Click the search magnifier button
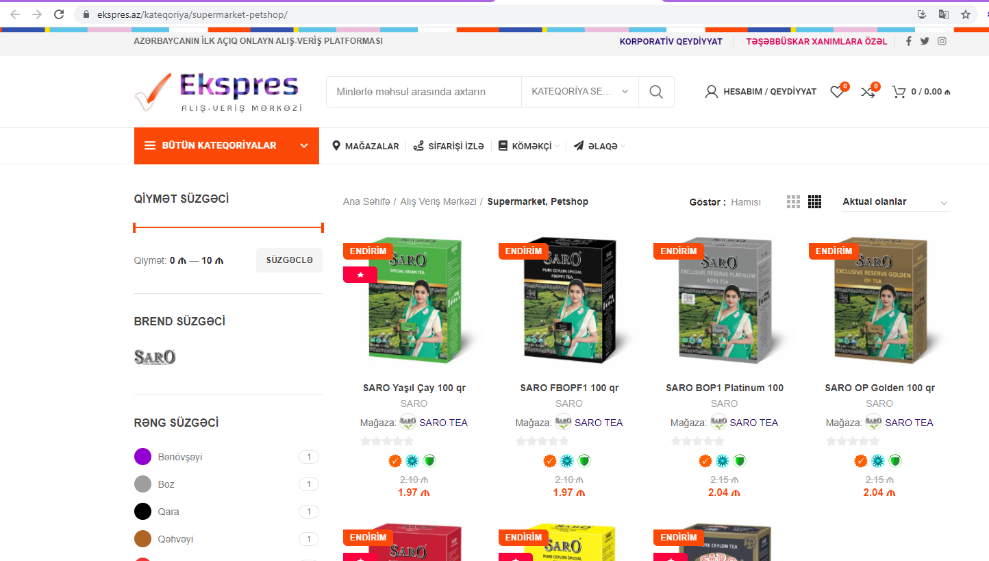Image resolution: width=989 pixels, height=561 pixels. click(x=656, y=92)
